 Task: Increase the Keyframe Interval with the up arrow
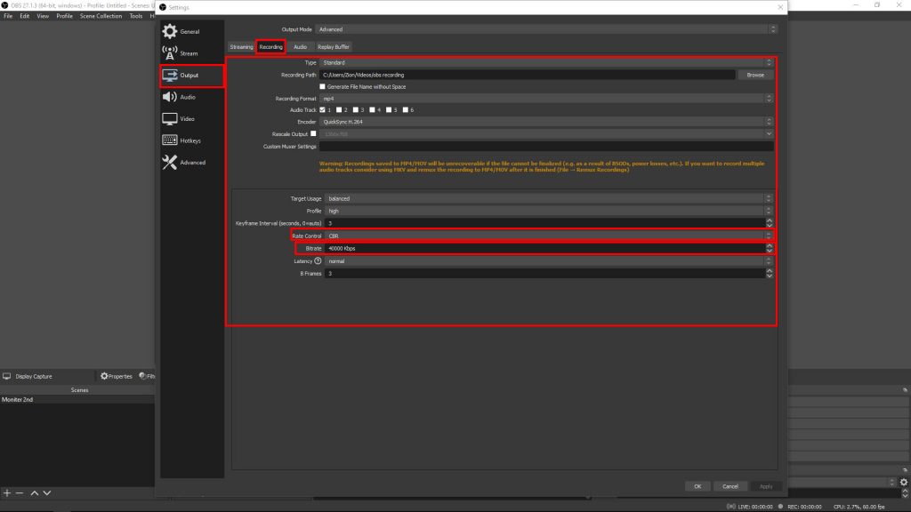(x=770, y=220)
